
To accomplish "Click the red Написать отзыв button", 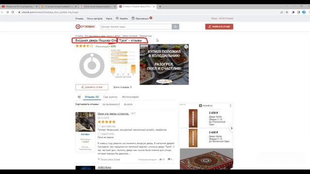I will pos(219,27).
